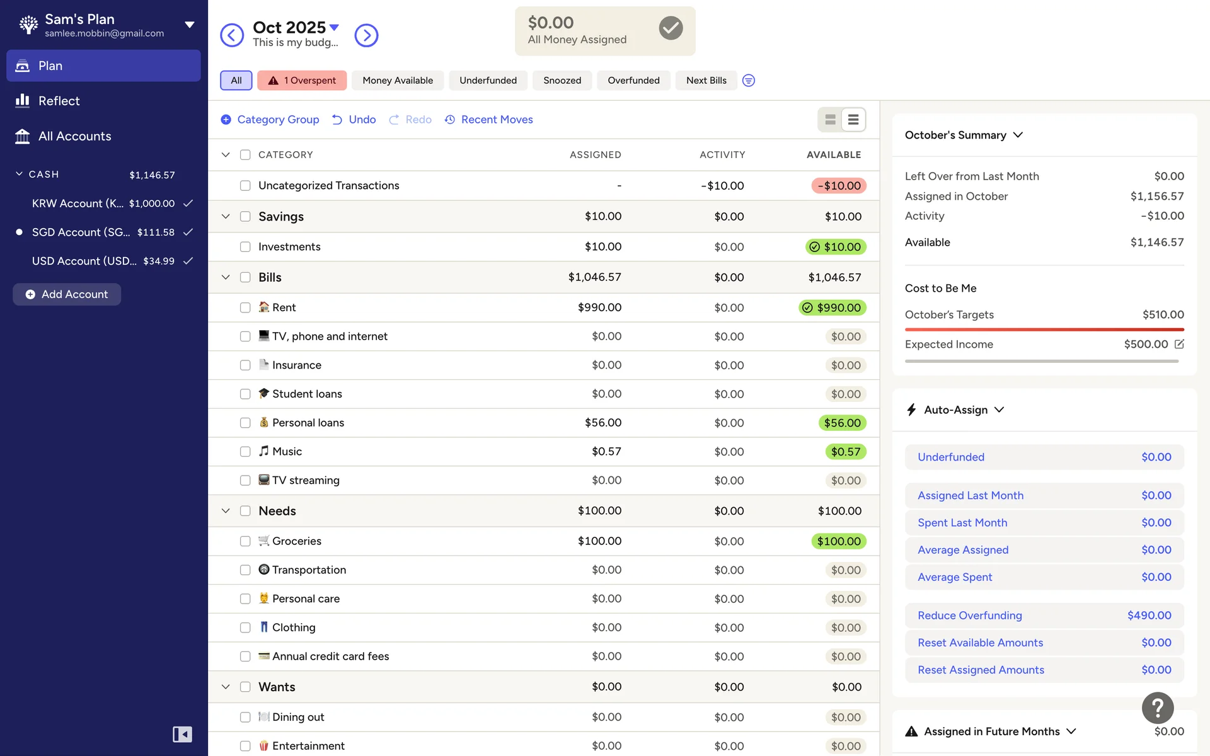Viewport: 1210px width, 756px height.
Task: Check the Rent category checkbox
Action: pyautogui.click(x=245, y=307)
